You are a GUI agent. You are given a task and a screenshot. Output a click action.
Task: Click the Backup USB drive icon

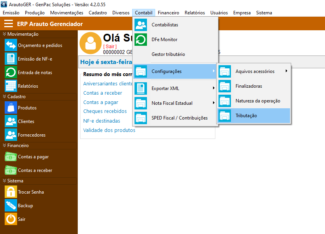tap(10, 206)
